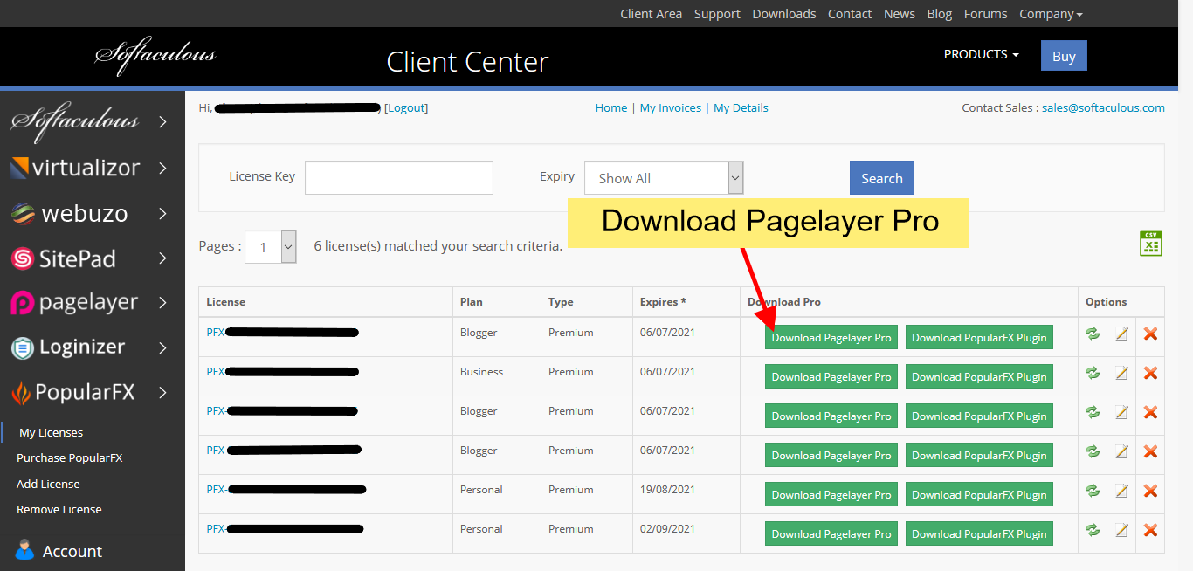The height and width of the screenshot is (571, 1193).
Task: Open Support in top menu
Action: pos(717,14)
